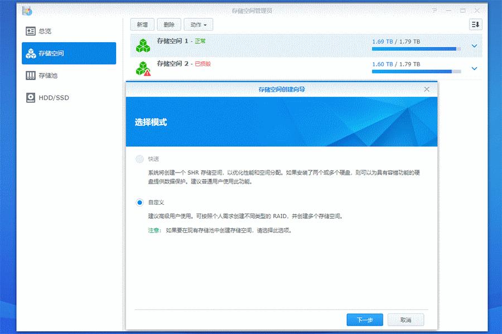
Task: Click the 存储空间创建向导 dialog title
Action: tap(282, 89)
